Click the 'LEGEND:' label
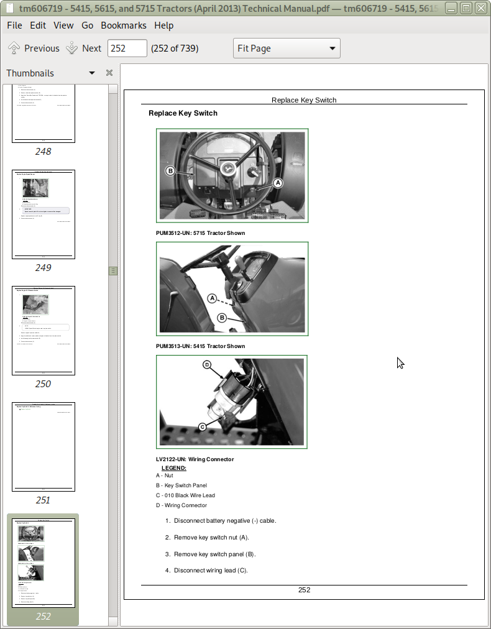Viewport: 491px width, 629px height. click(x=174, y=468)
